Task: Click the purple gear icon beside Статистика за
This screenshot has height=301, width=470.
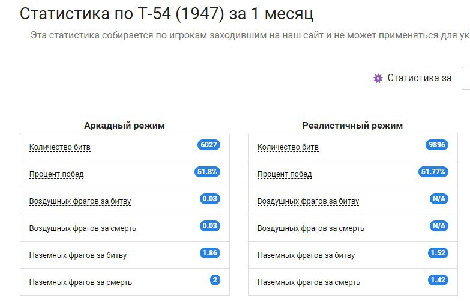Action: tap(378, 78)
